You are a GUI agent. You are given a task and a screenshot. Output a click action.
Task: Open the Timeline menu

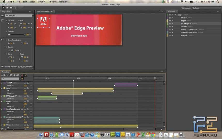pos(52,2)
